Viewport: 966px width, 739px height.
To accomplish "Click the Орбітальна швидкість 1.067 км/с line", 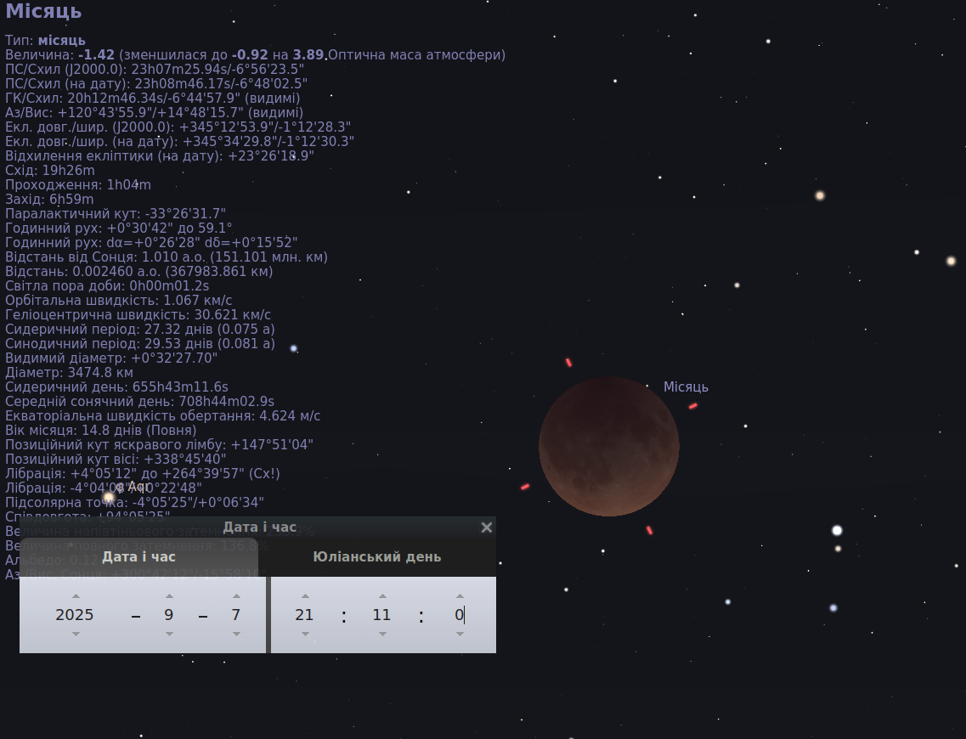I will tap(119, 300).
